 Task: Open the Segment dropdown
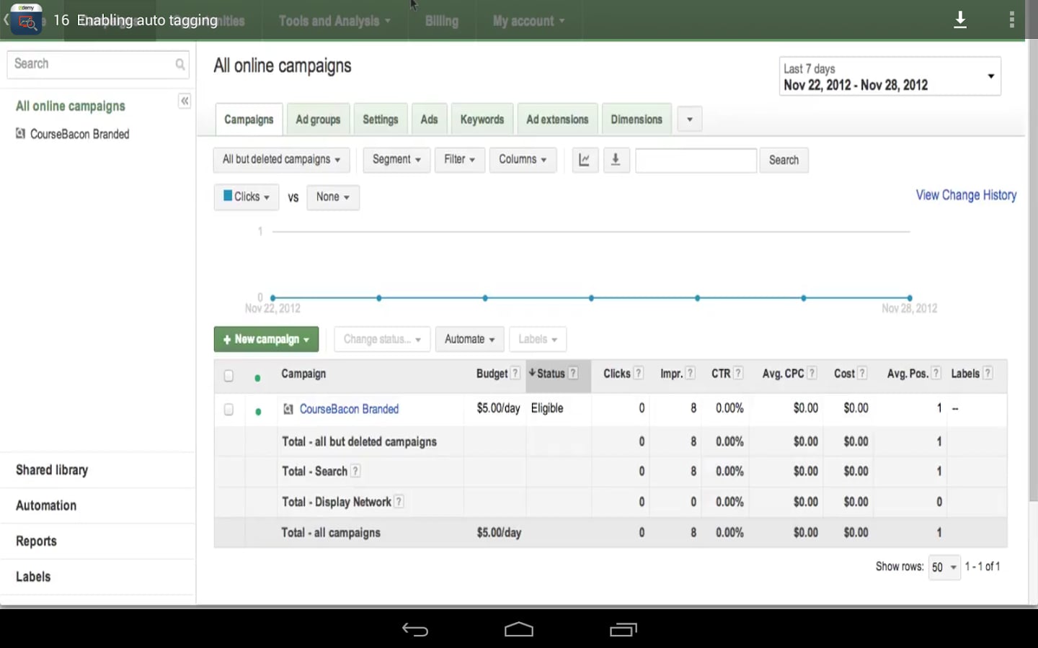coord(396,160)
